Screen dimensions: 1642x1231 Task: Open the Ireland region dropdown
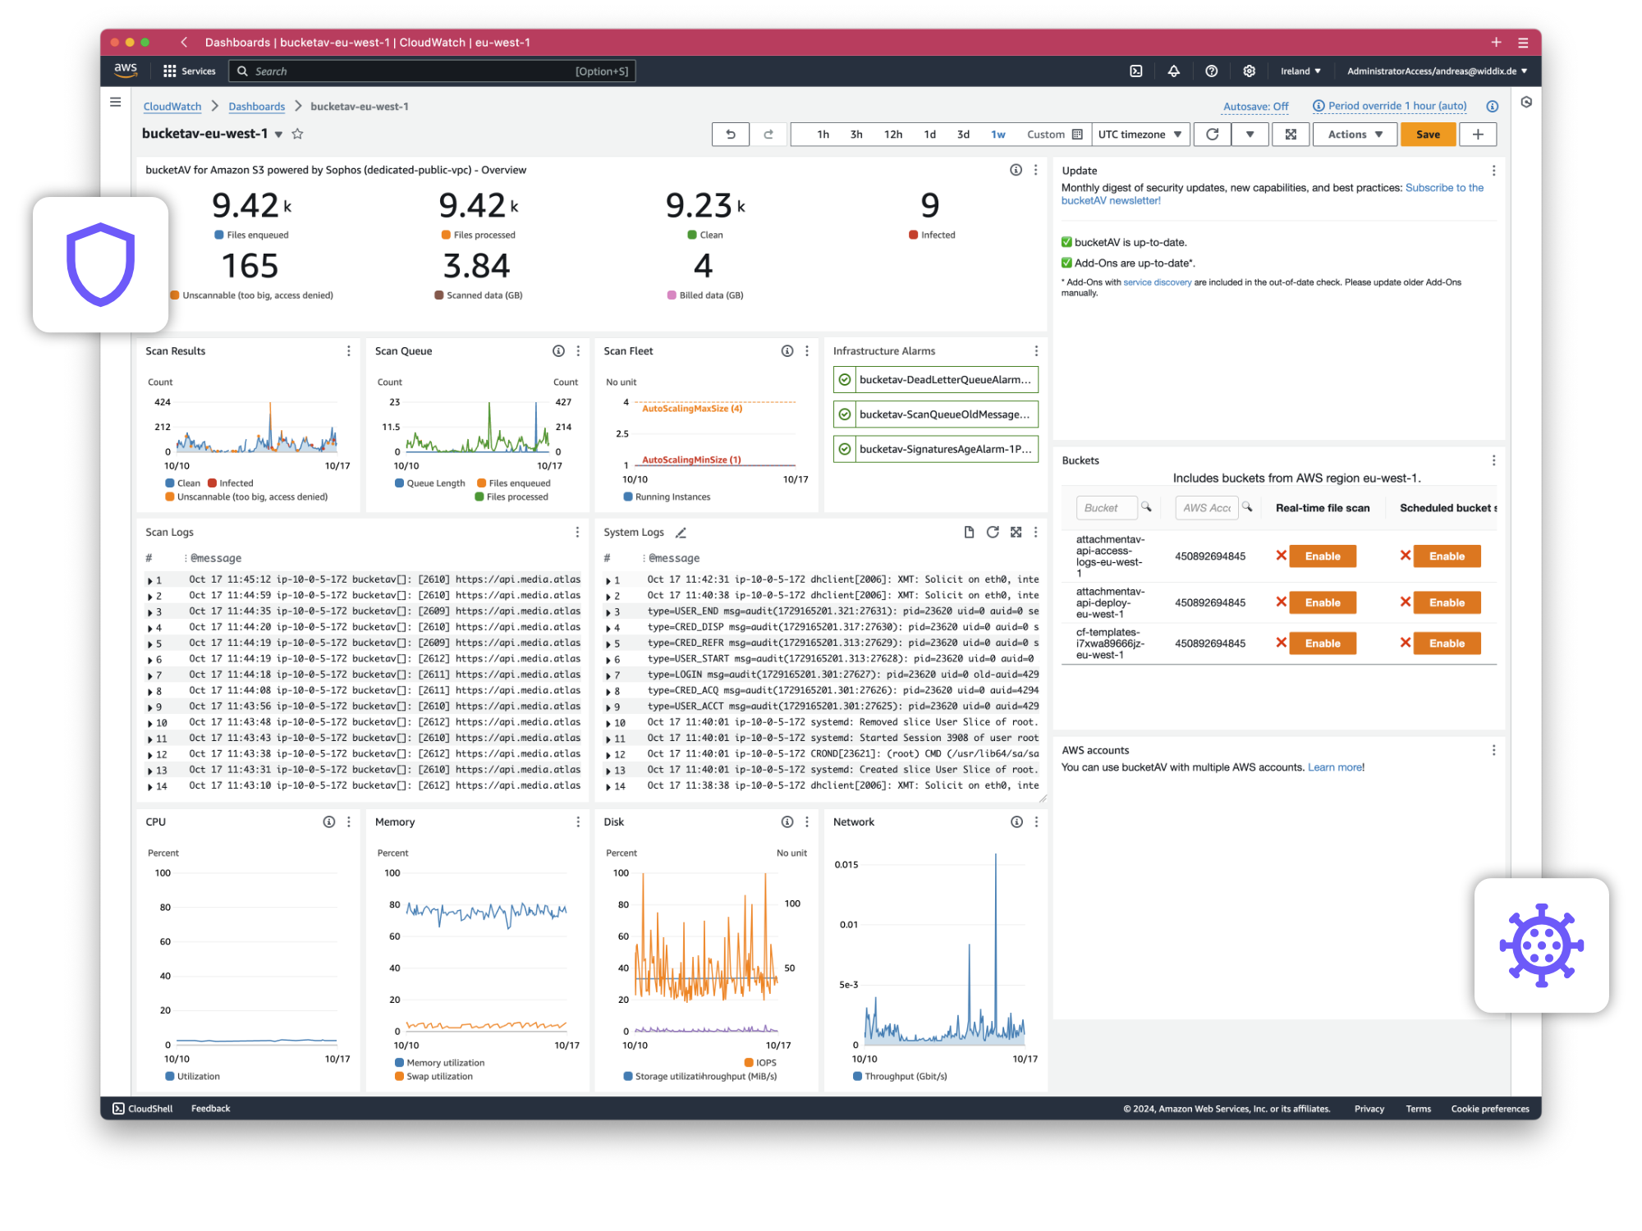(x=1300, y=71)
